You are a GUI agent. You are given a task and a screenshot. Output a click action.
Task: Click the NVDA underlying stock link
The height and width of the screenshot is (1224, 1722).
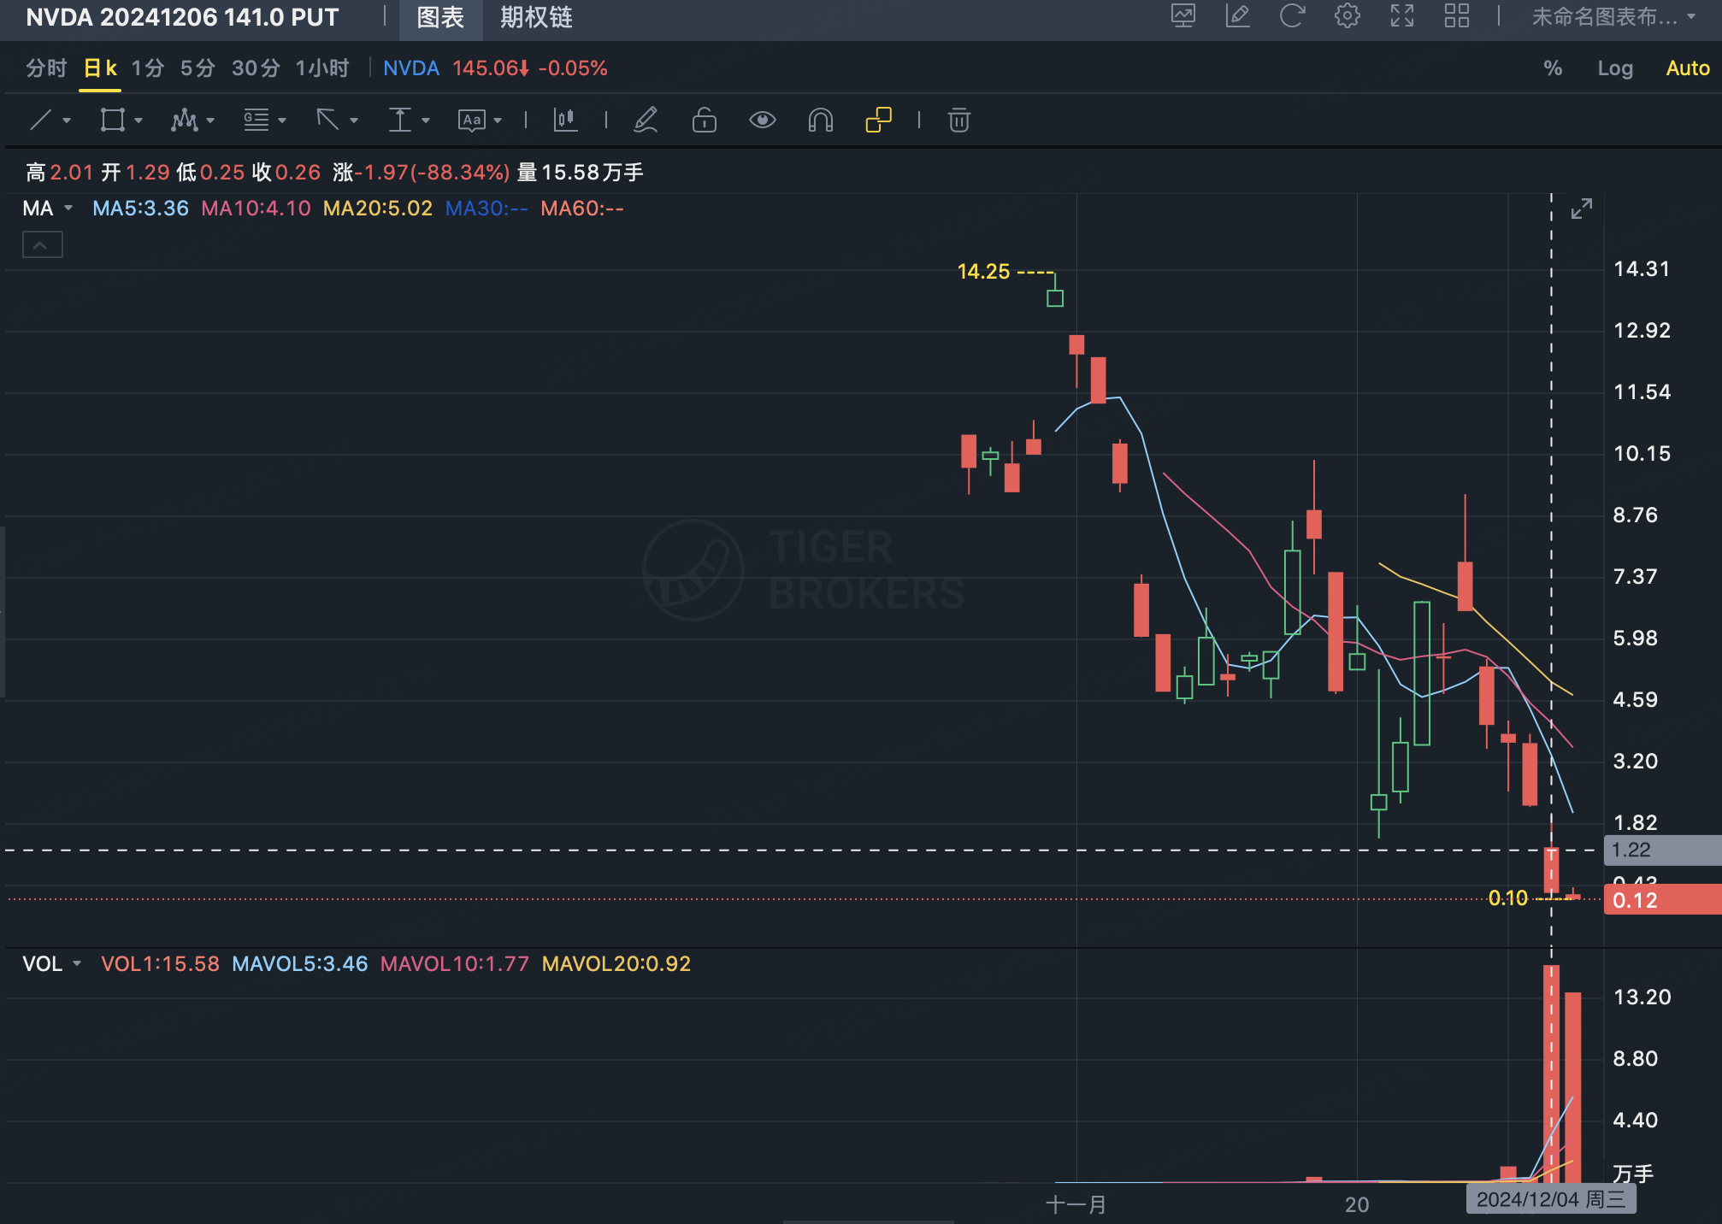pos(410,68)
